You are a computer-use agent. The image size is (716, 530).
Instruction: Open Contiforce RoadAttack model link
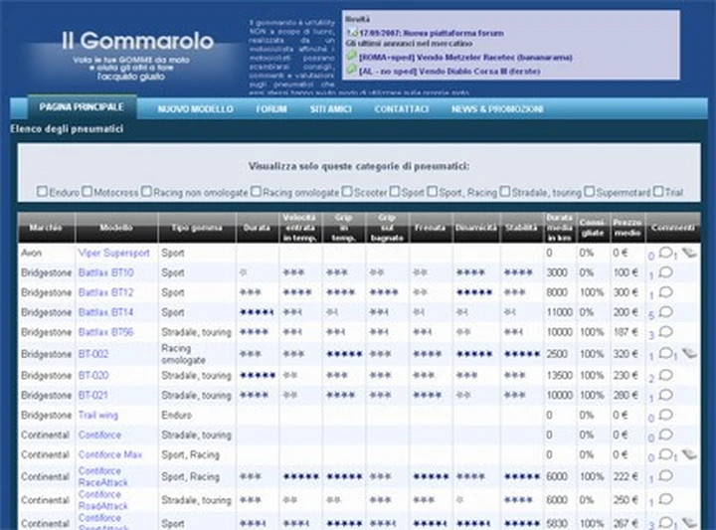point(102,500)
